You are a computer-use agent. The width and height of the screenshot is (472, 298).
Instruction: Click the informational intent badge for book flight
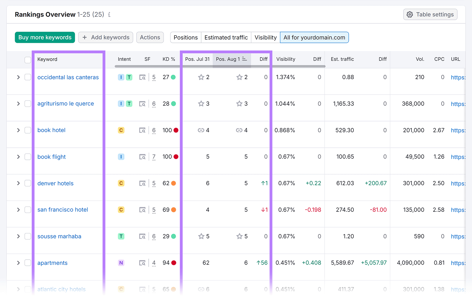pyautogui.click(x=121, y=157)
